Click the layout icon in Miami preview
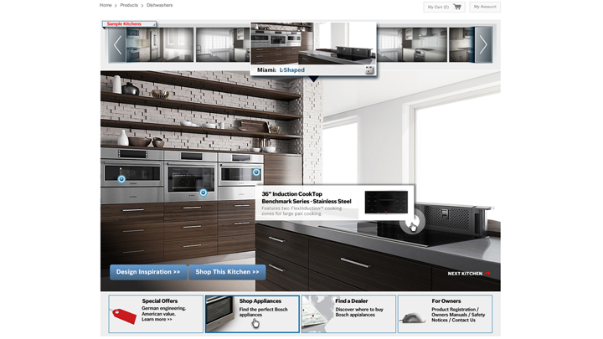This screenshot has width=603, height=339. (369, 70)
